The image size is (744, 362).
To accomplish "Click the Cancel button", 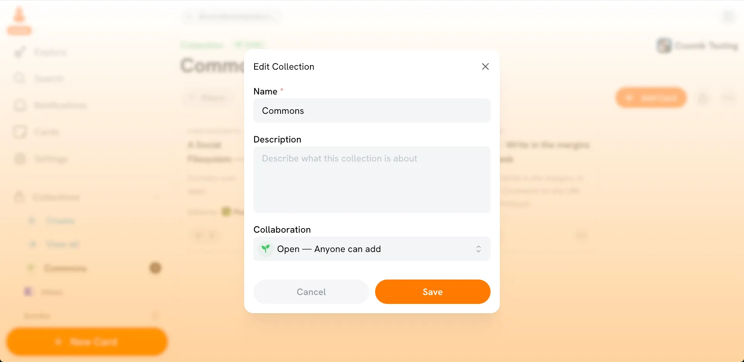I will [x=311, y=292].
